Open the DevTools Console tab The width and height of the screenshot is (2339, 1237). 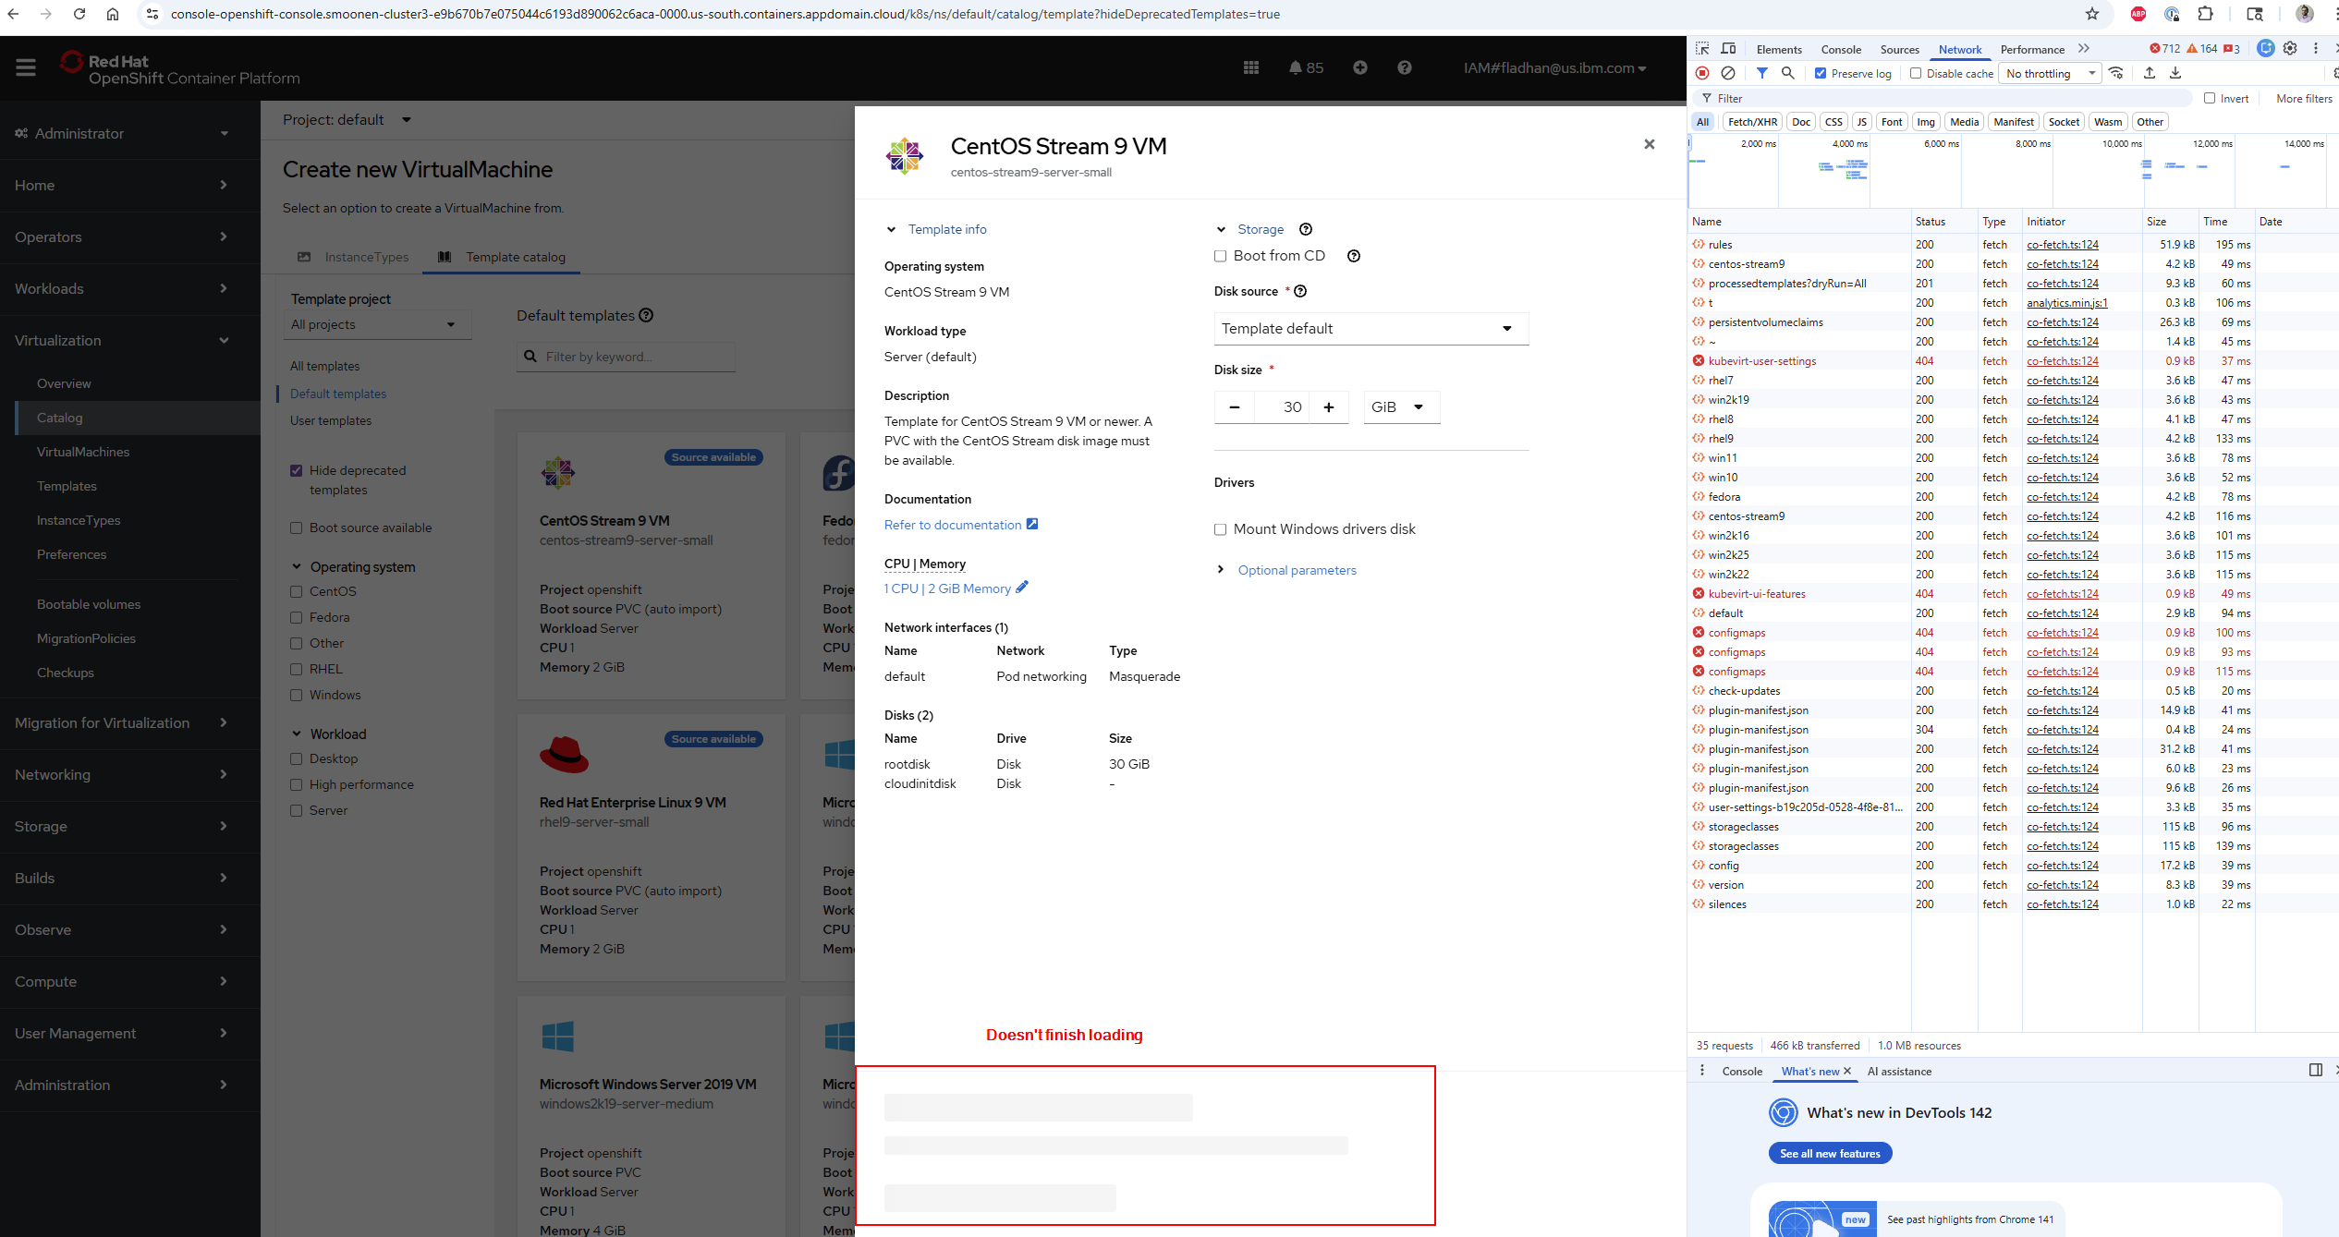(x=1840, y=49)
